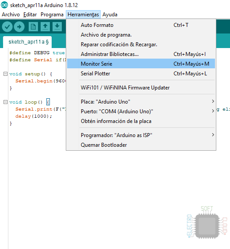Select Reparar codificación & Recargar
This screenshot has height=249, width=230.
141,45
